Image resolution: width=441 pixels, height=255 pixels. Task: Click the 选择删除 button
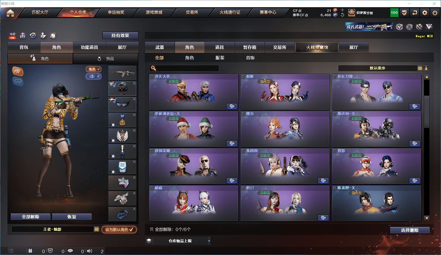410,230
